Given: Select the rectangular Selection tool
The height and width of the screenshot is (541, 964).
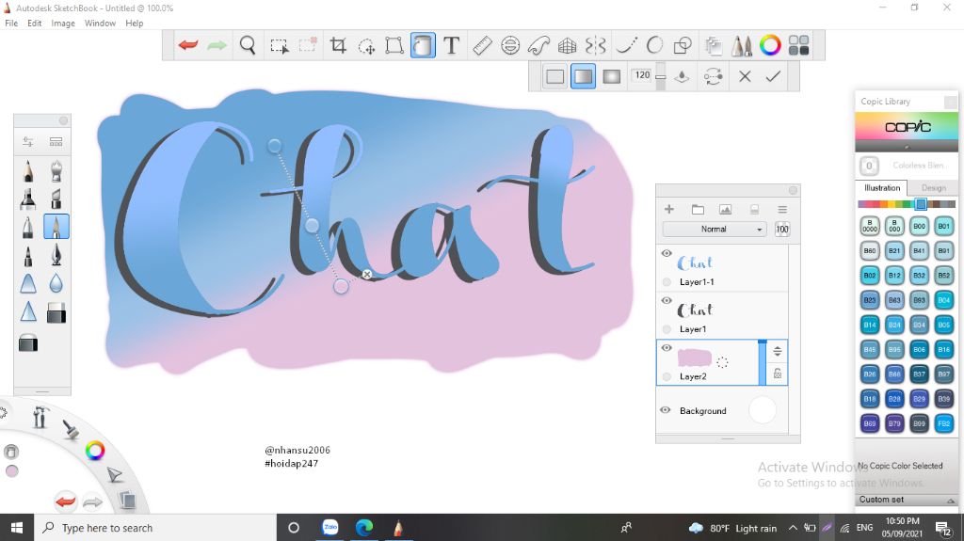Looking at the screenshot, I should (x=279, y=45).
